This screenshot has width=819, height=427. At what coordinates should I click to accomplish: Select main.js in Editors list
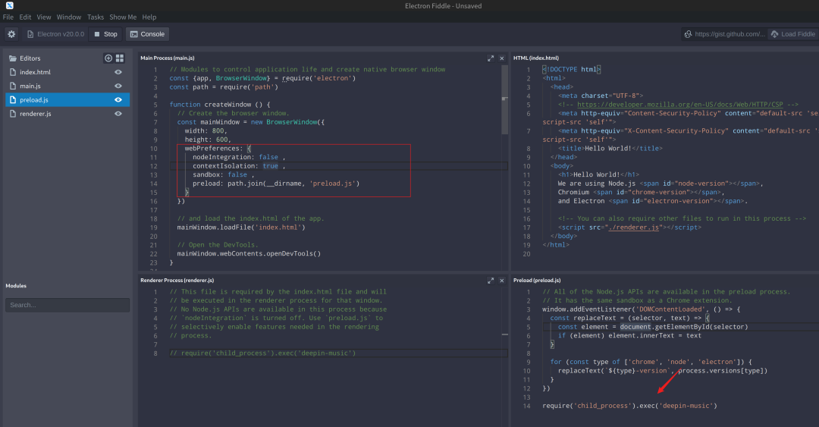[67, 86]
